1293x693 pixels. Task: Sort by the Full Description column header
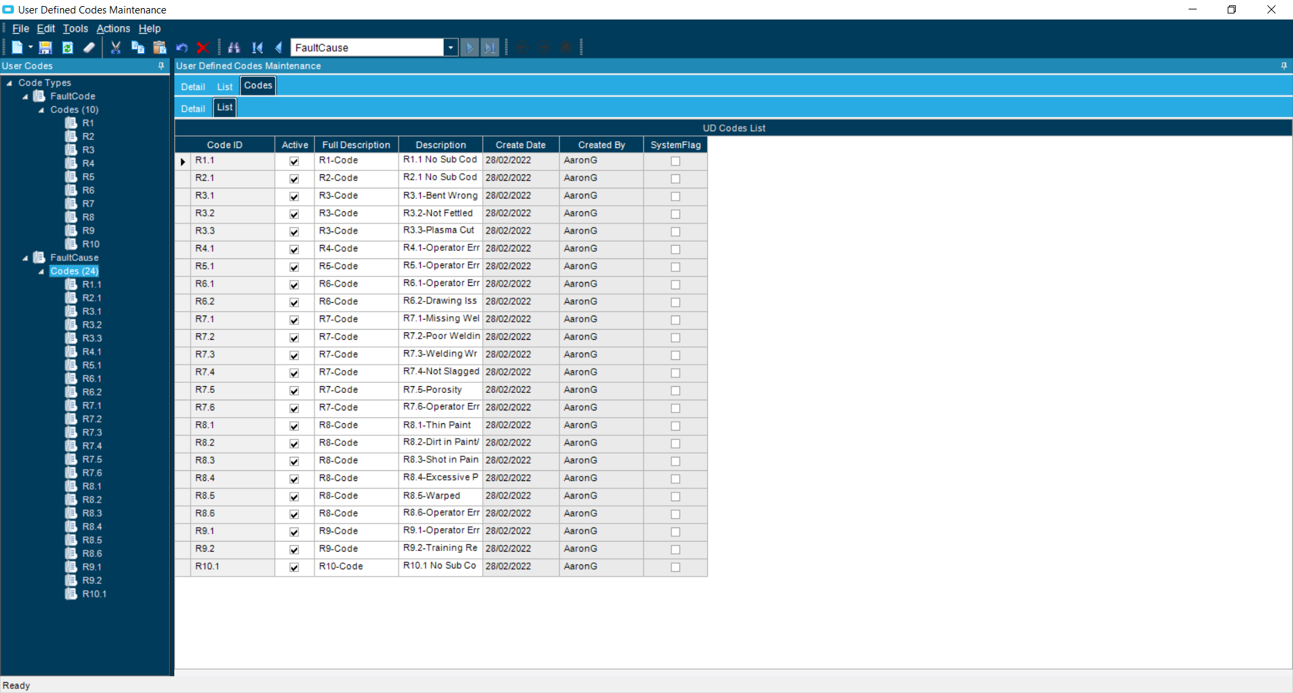coord(356,145)
